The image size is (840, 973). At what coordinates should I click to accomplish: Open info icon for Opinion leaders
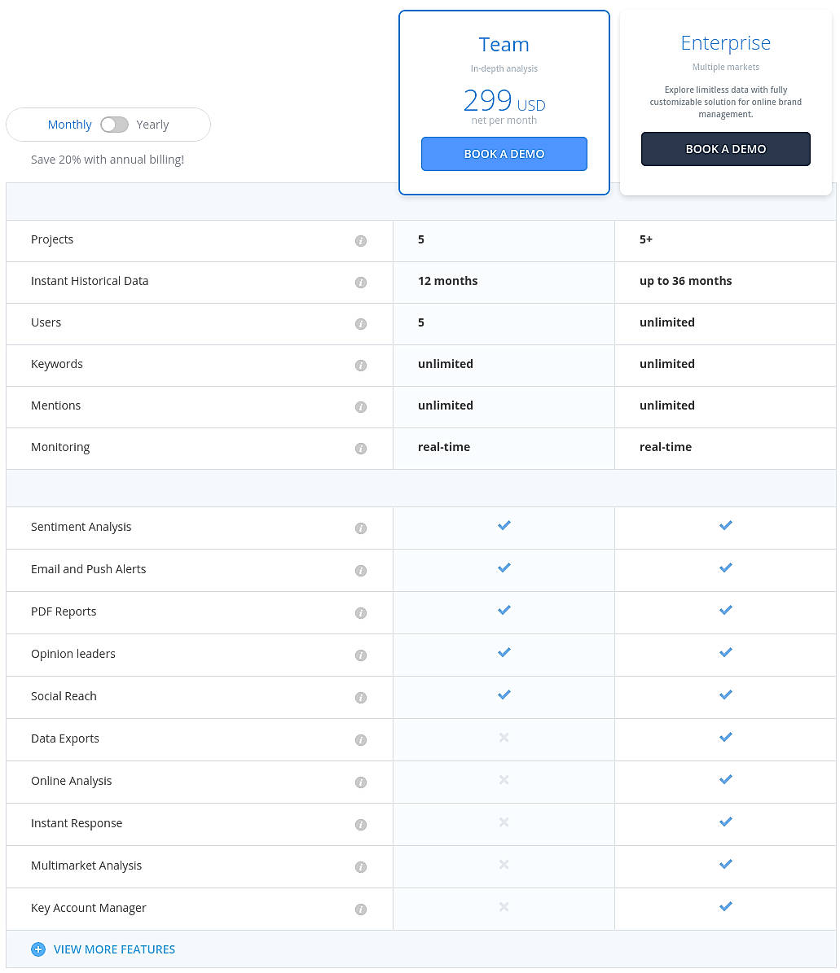click(x=361, y=655)
